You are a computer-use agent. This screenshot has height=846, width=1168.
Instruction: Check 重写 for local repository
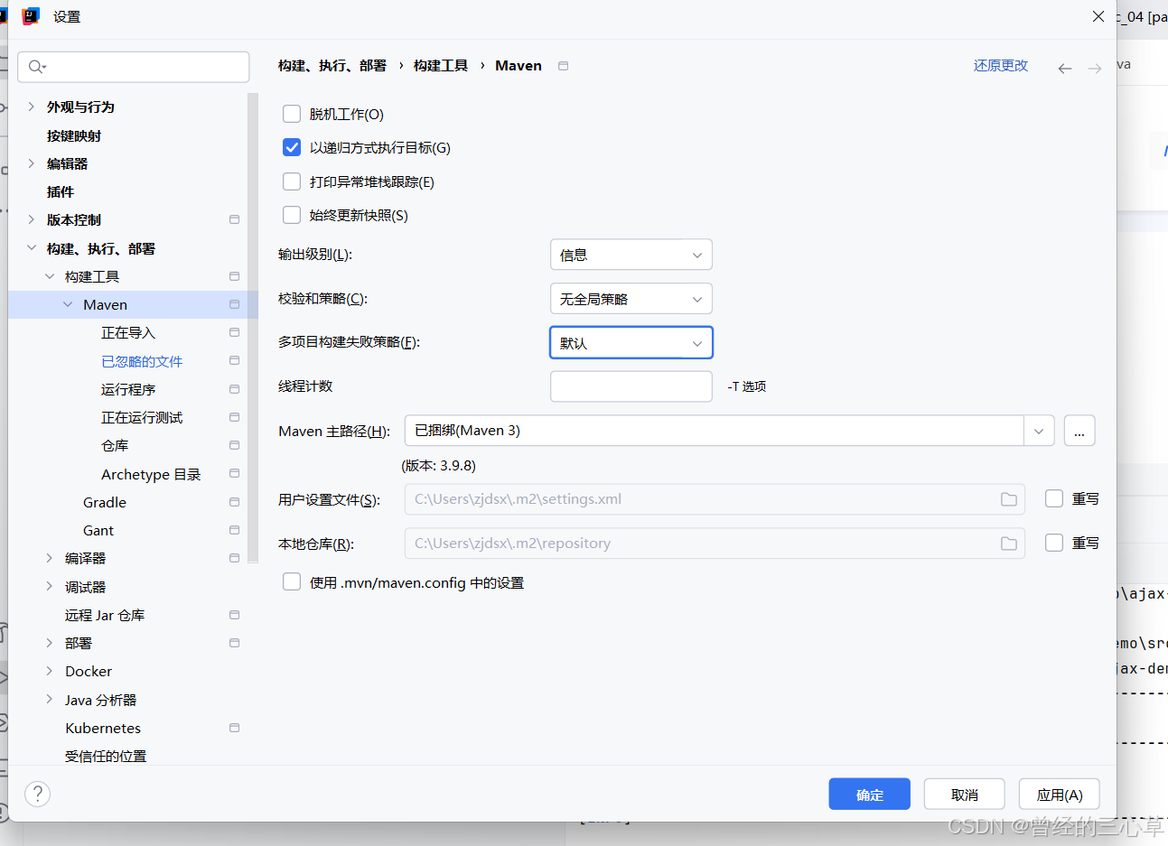[x=1054, y=543]
